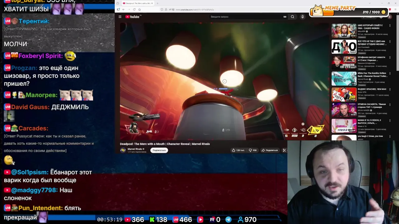The image size is (399, 224).
Task: Open the Штефанов смотрит новости thumbnail
Action: [x=344, y=63]
